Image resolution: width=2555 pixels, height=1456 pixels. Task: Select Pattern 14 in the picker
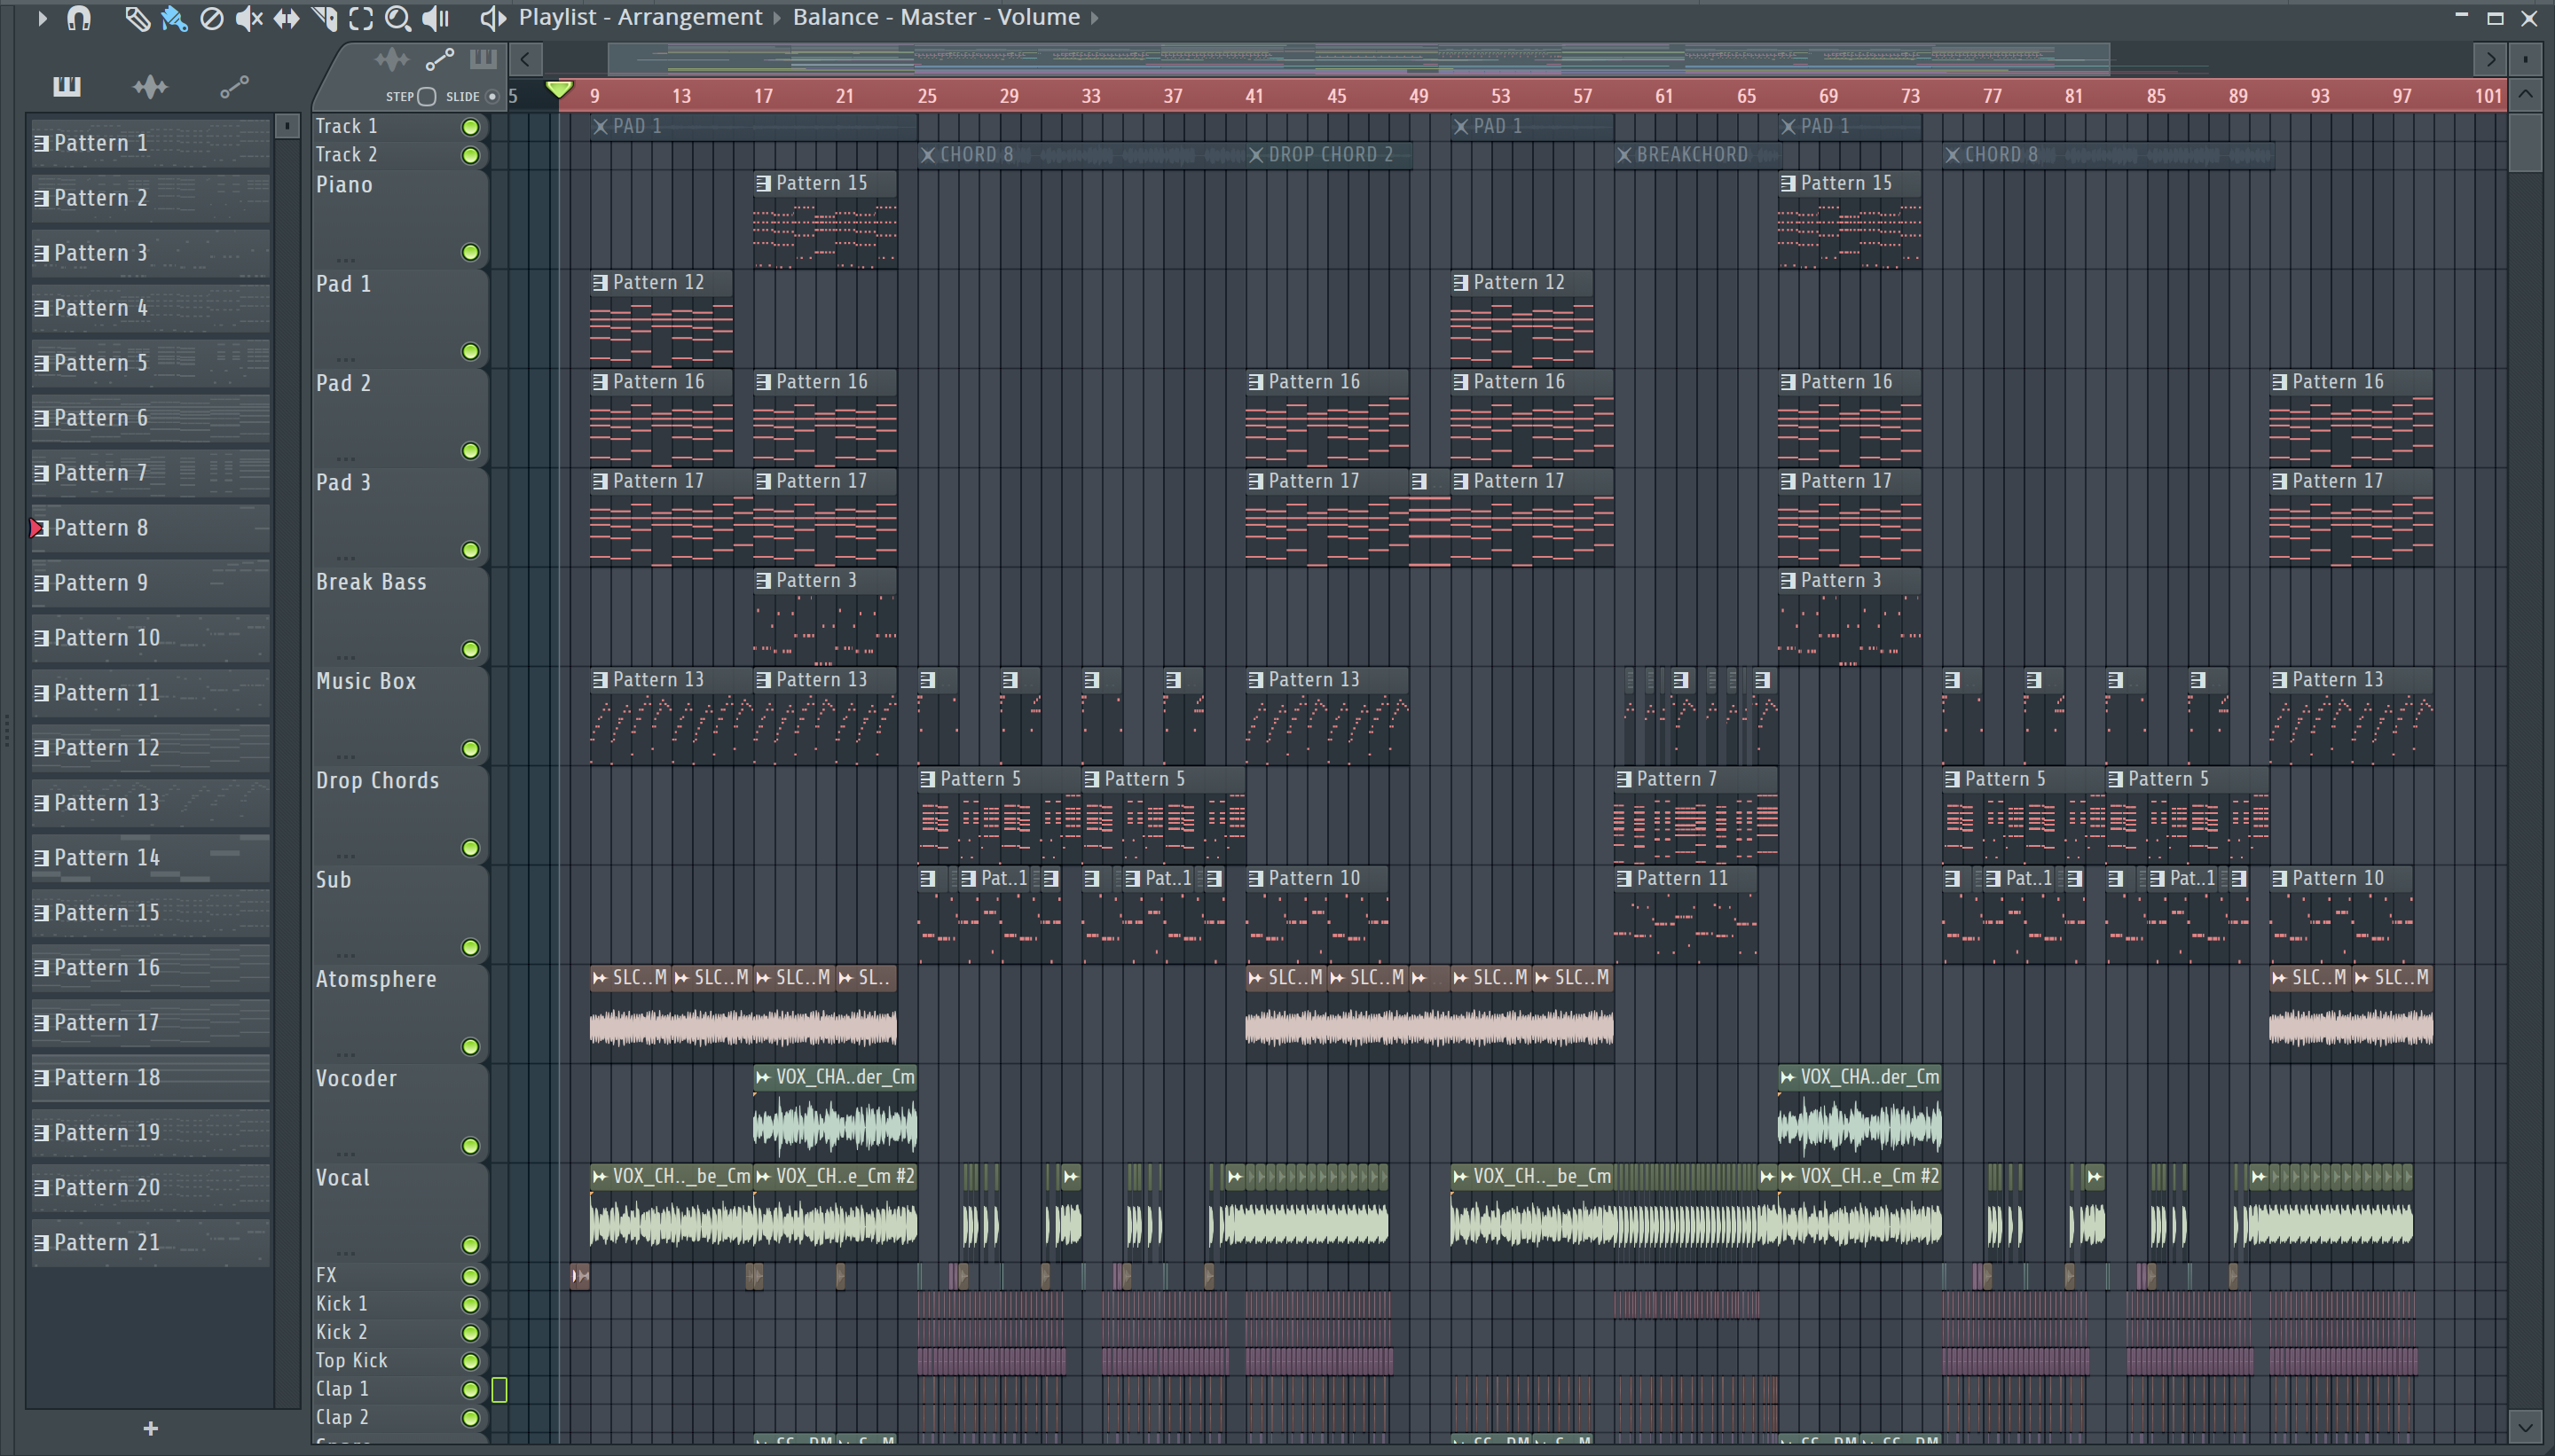click(x=151, y=858)
